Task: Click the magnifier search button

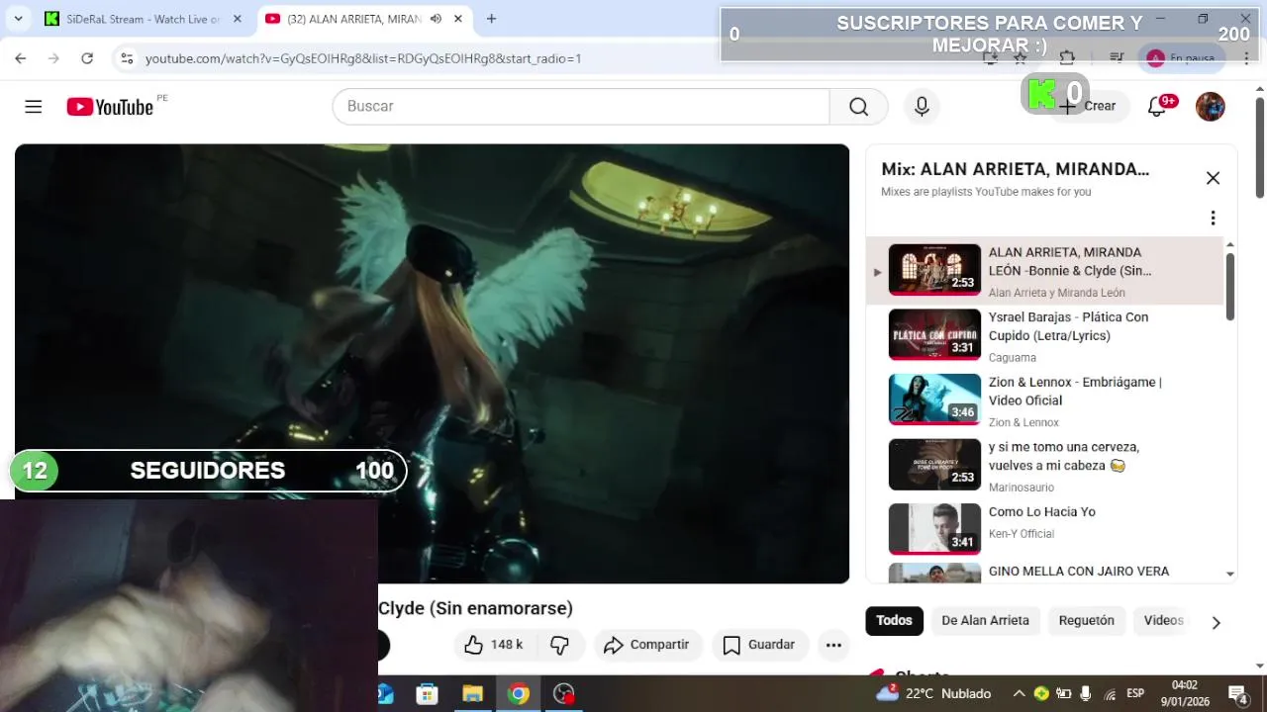Action: (858, 106)
